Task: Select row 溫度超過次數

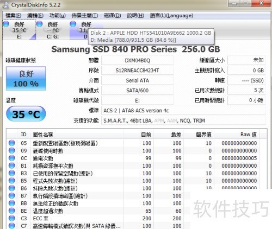Action: (99, 211)
